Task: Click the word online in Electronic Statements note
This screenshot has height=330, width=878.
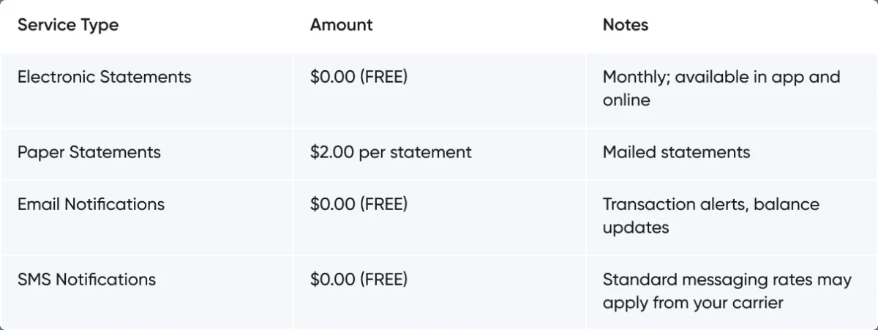Action: [626, 100]
